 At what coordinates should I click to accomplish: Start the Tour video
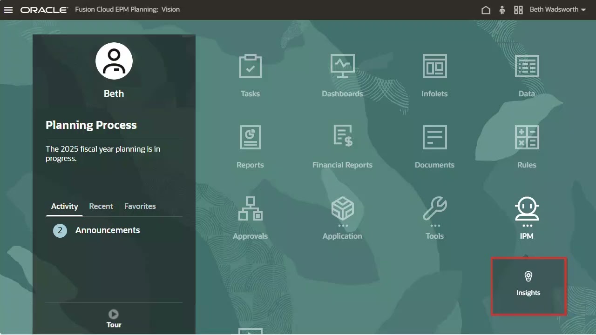(x=114, y=314)
